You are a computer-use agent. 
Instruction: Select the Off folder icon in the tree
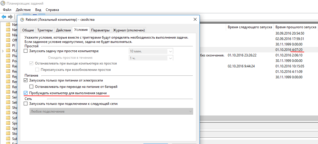(x=8, y=40)
